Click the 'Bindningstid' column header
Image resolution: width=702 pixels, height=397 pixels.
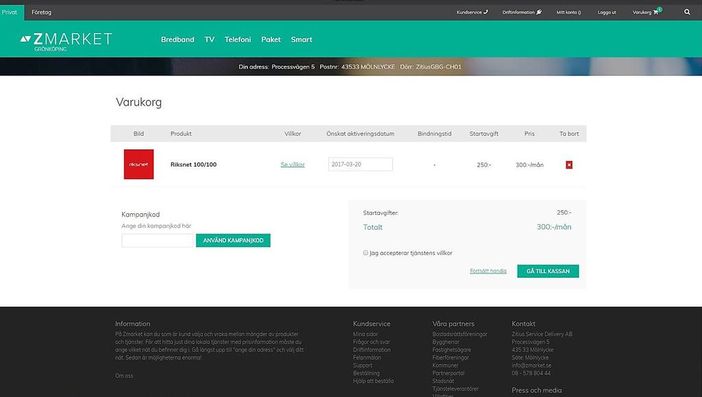(434, 134)
